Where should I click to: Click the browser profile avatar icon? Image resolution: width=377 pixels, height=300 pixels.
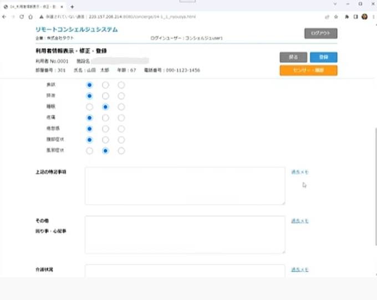point(364,17)
